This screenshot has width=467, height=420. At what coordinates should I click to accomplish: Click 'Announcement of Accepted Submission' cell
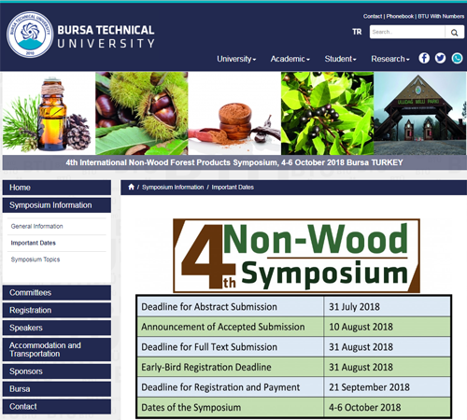coord(230,327)
